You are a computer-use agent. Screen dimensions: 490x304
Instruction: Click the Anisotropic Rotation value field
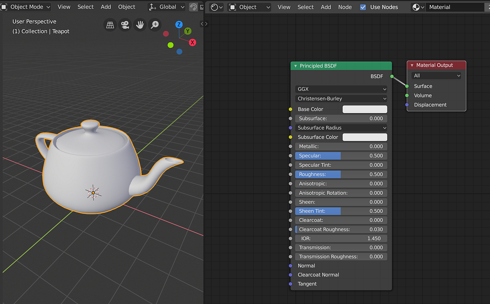[x=341, y=193]
